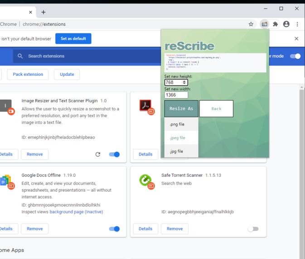Open Details for the Acrobat extension
The width and height of the screenshot is (305, 259).
145,154
